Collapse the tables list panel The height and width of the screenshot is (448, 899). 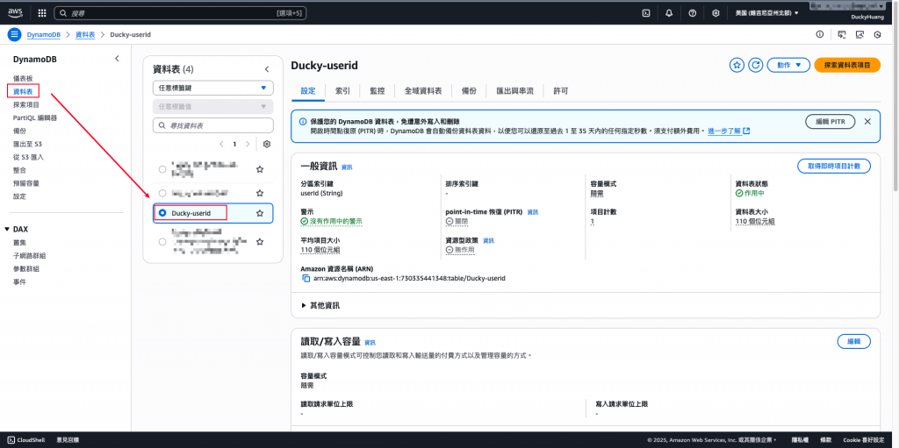pos(267,69)
